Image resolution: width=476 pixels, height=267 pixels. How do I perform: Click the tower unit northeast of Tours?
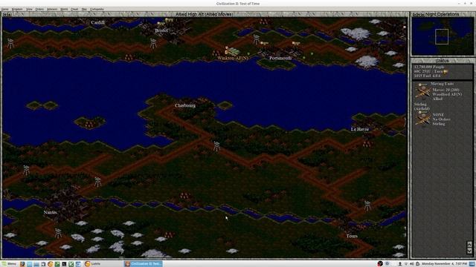367,205
